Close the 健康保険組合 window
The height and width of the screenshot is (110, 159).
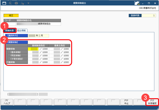155,3
